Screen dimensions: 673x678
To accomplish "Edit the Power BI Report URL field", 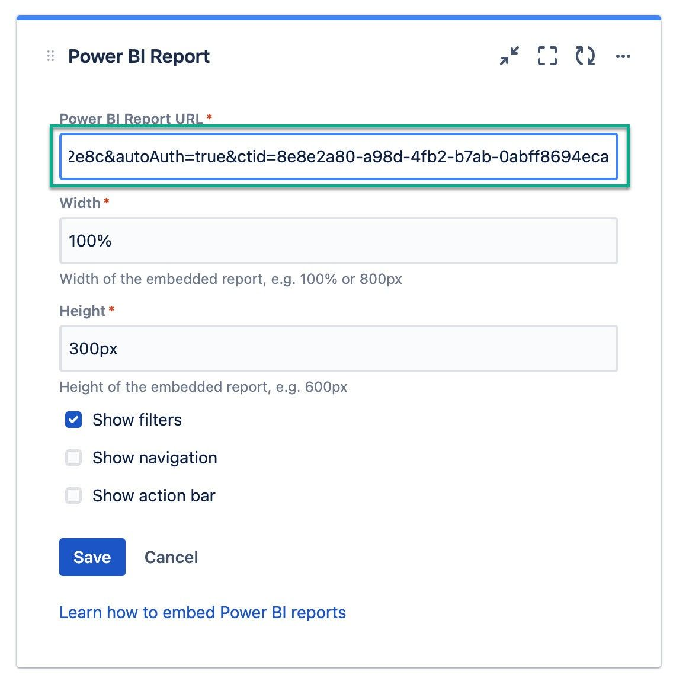I will (x=338, y=156).
